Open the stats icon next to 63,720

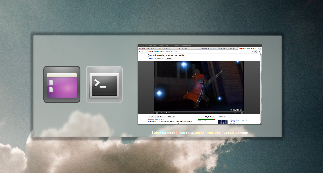[214, 117]
